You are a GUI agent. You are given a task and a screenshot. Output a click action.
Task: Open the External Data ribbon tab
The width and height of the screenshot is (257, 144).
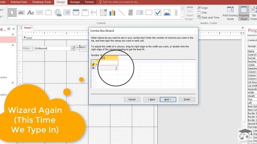click(19, 2)
